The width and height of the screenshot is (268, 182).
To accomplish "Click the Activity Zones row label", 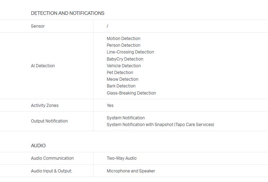I will click(45, 106).
